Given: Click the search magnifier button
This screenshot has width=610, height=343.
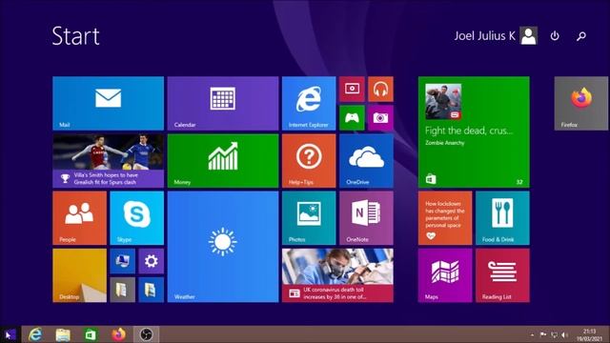Looking at the screenshot, I should (581, 36).
